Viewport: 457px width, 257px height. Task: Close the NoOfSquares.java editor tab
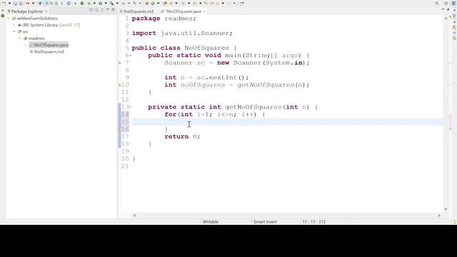(204, 11)
